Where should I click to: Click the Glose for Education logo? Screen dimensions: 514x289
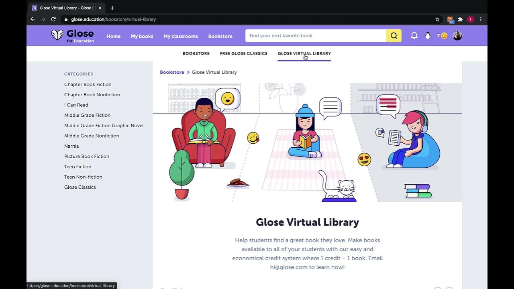[73, 35]
